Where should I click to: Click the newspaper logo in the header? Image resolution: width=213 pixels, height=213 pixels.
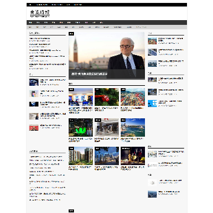click(x=40, y=13)
